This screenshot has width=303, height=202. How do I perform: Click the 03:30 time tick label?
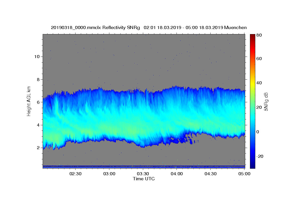click(143, 174)
